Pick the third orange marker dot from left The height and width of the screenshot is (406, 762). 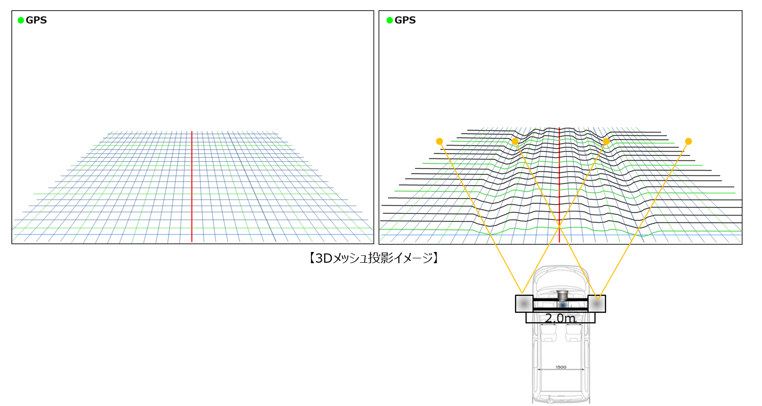click(x=606, y=141)
